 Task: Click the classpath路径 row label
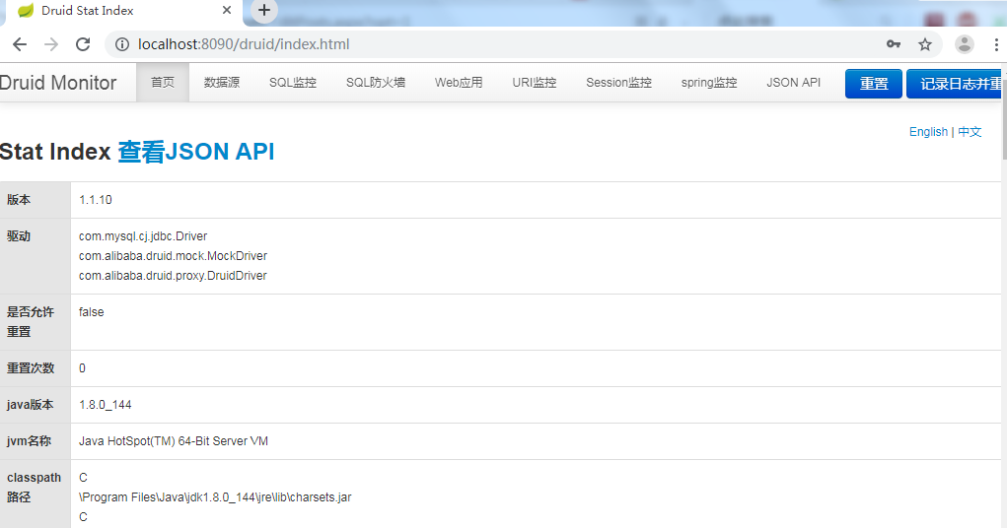(35, 488)
